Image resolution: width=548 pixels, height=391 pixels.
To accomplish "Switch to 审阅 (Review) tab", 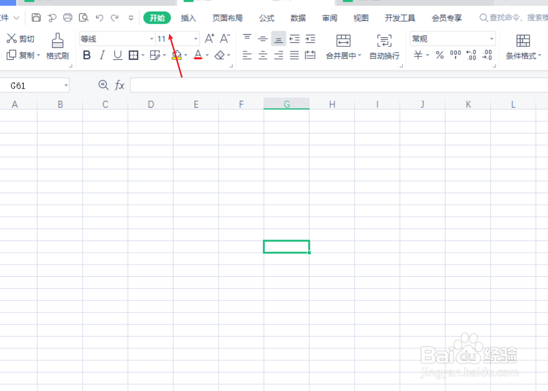I will pos(329,18).
